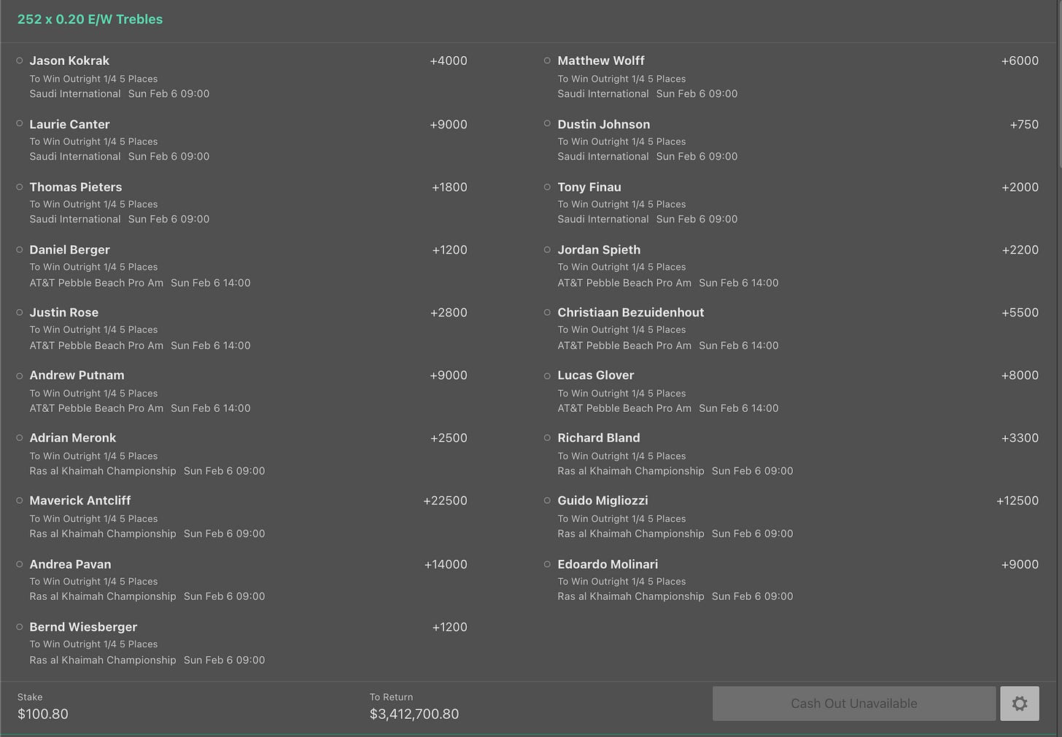1062x737 pixels.
Task: Select the bullet marker beside Laurie Canter
Action: 20,123
